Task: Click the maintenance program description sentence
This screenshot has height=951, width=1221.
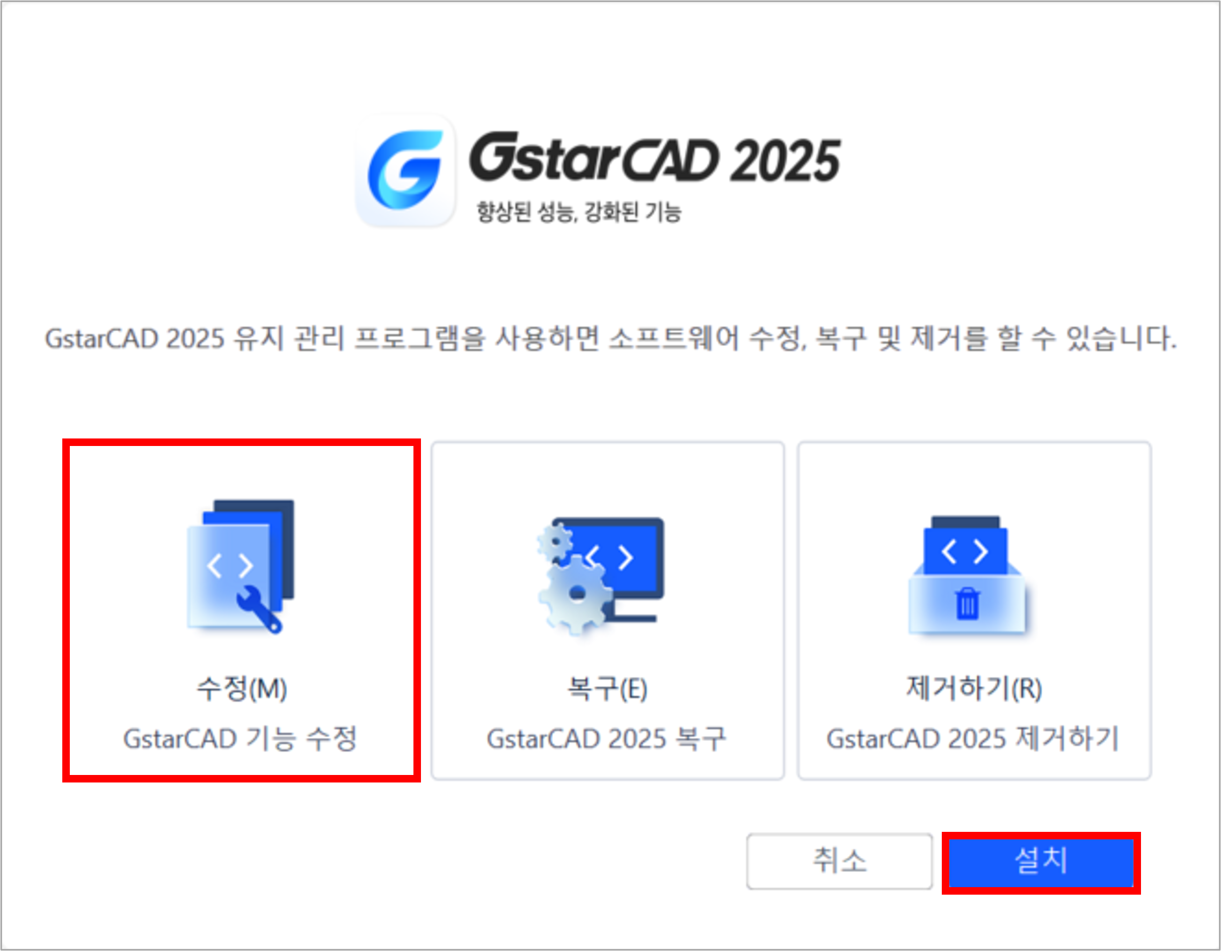Action: coord(610,338)
